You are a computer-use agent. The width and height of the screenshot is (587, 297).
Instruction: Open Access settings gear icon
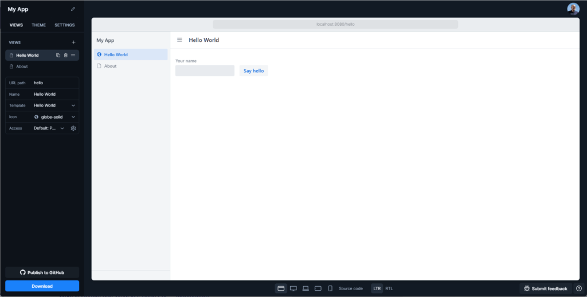(x=73, y=128)
